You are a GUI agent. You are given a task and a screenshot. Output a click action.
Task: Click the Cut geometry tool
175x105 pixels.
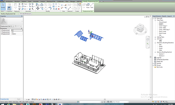coord(24,6)
